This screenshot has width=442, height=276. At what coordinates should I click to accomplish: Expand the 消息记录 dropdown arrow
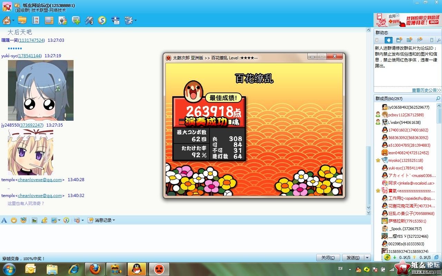tap(114, 220)
